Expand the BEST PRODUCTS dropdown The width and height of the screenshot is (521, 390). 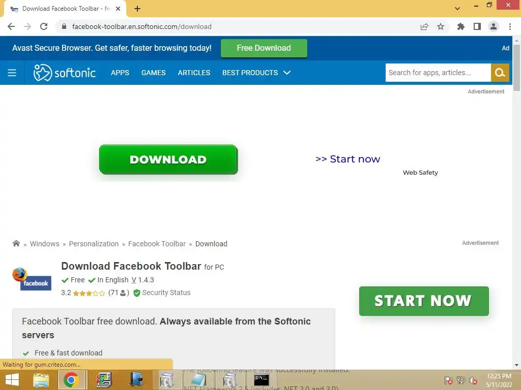point(256,73)
